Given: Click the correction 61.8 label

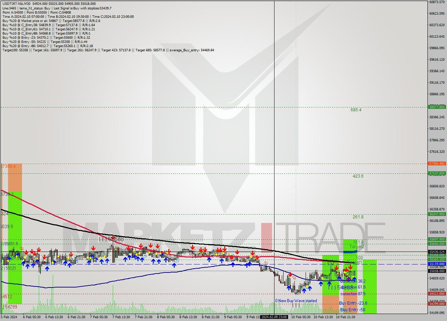Looking at the screenshot, I should (353, 288).
